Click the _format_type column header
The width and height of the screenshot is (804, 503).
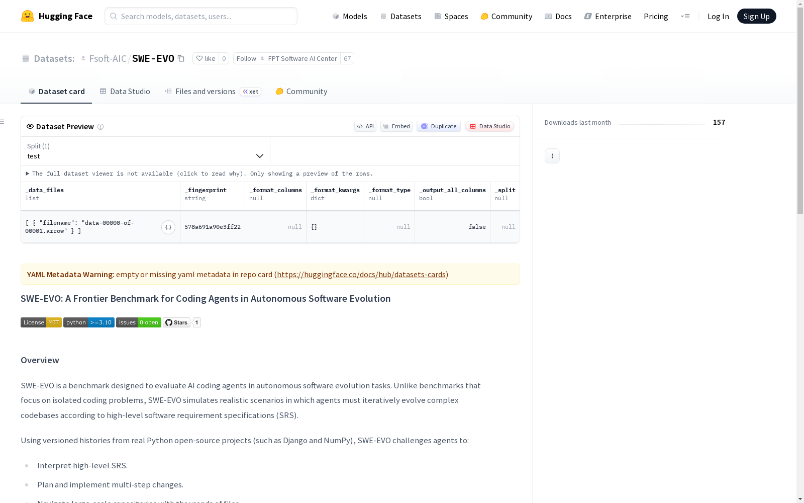[x=389, y=196]
